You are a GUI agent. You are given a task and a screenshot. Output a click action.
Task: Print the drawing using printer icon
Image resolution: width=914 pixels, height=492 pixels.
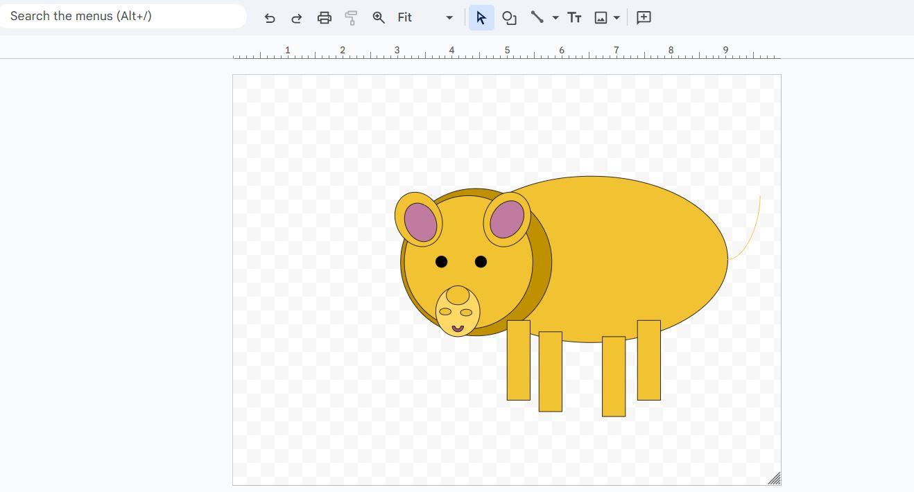(324, 18)
